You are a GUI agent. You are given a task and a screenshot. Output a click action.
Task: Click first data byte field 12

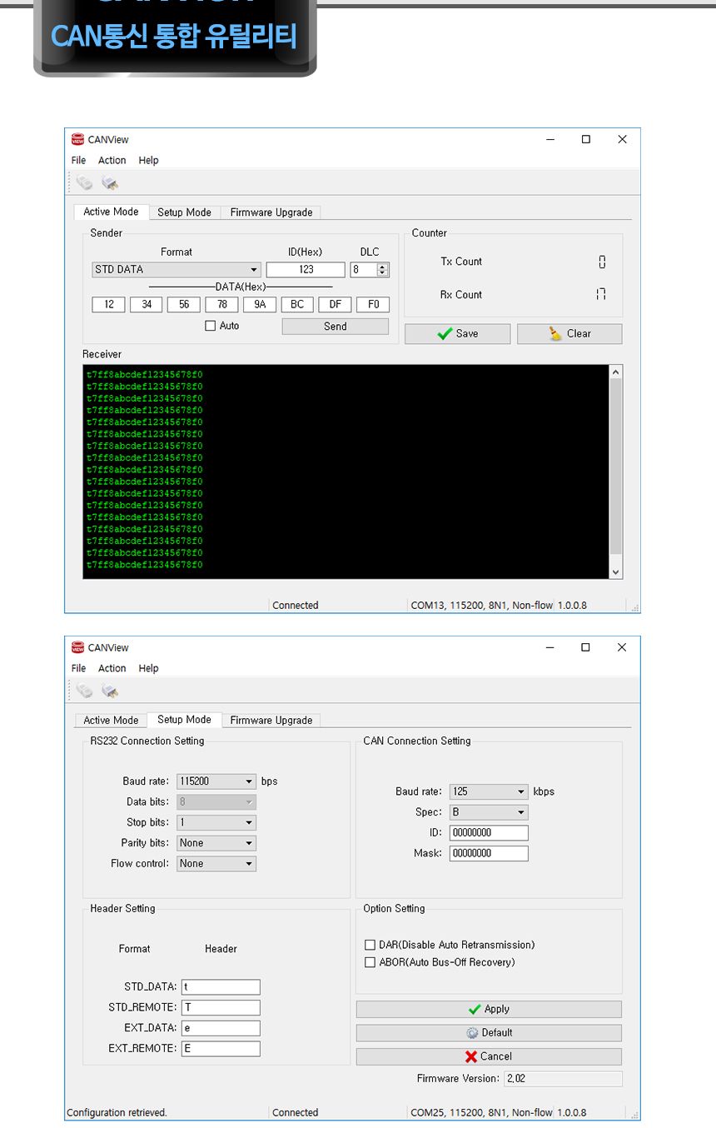click(x=108, y=305)
